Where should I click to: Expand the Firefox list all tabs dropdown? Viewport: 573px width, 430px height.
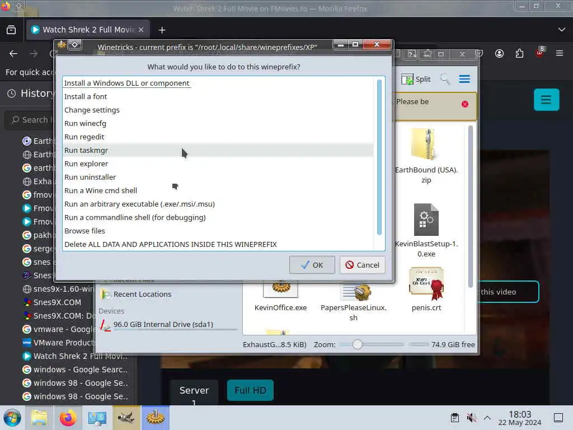coord(561,30)
